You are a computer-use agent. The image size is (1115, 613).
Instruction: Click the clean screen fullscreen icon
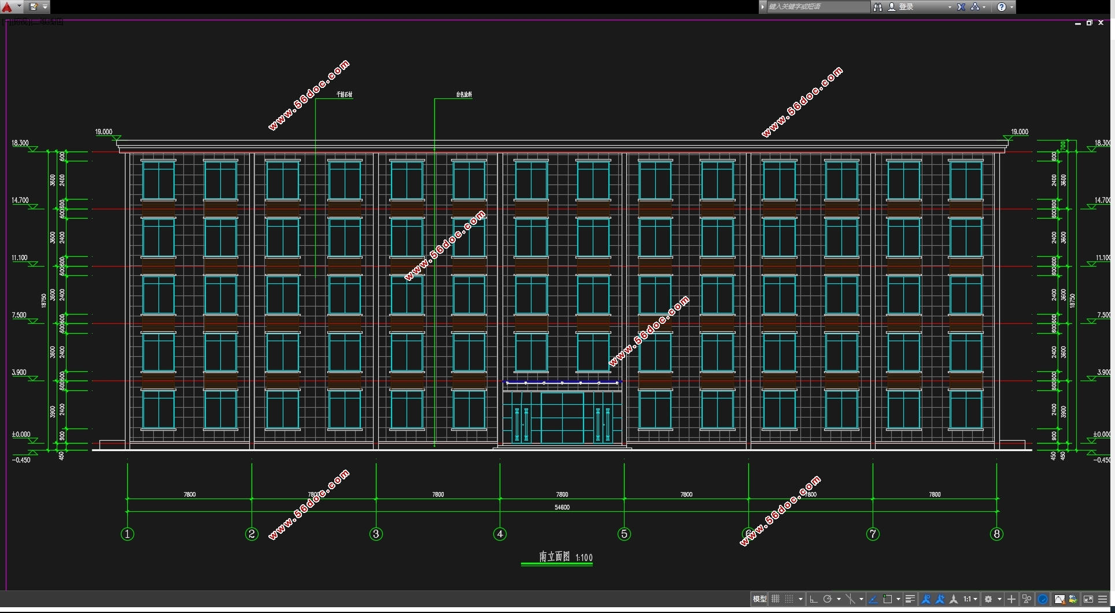pos(1088,599)
